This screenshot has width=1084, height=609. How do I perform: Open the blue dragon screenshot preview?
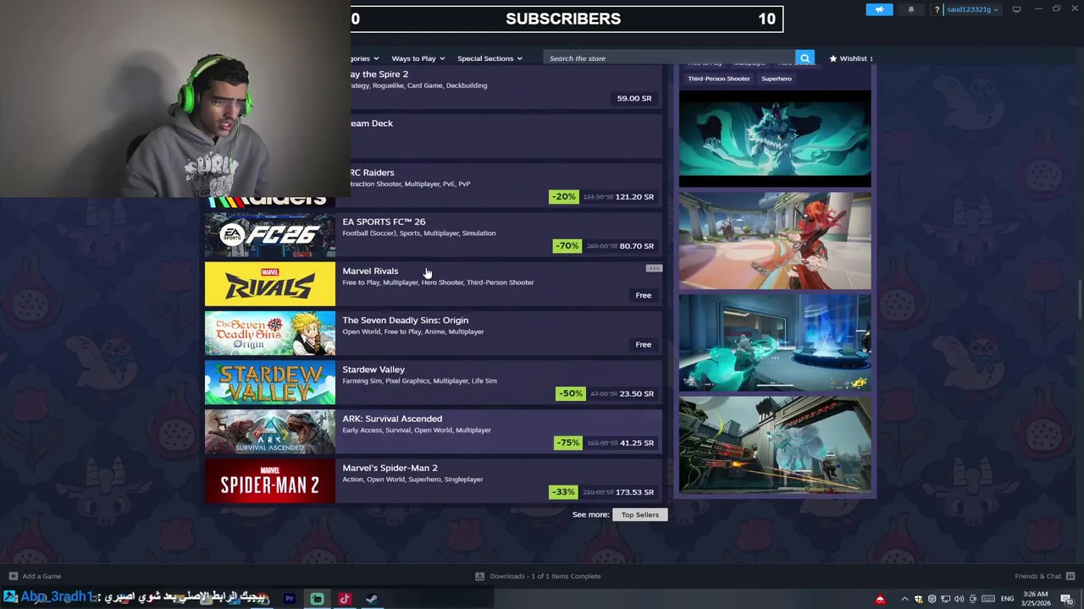pos(775,138)
